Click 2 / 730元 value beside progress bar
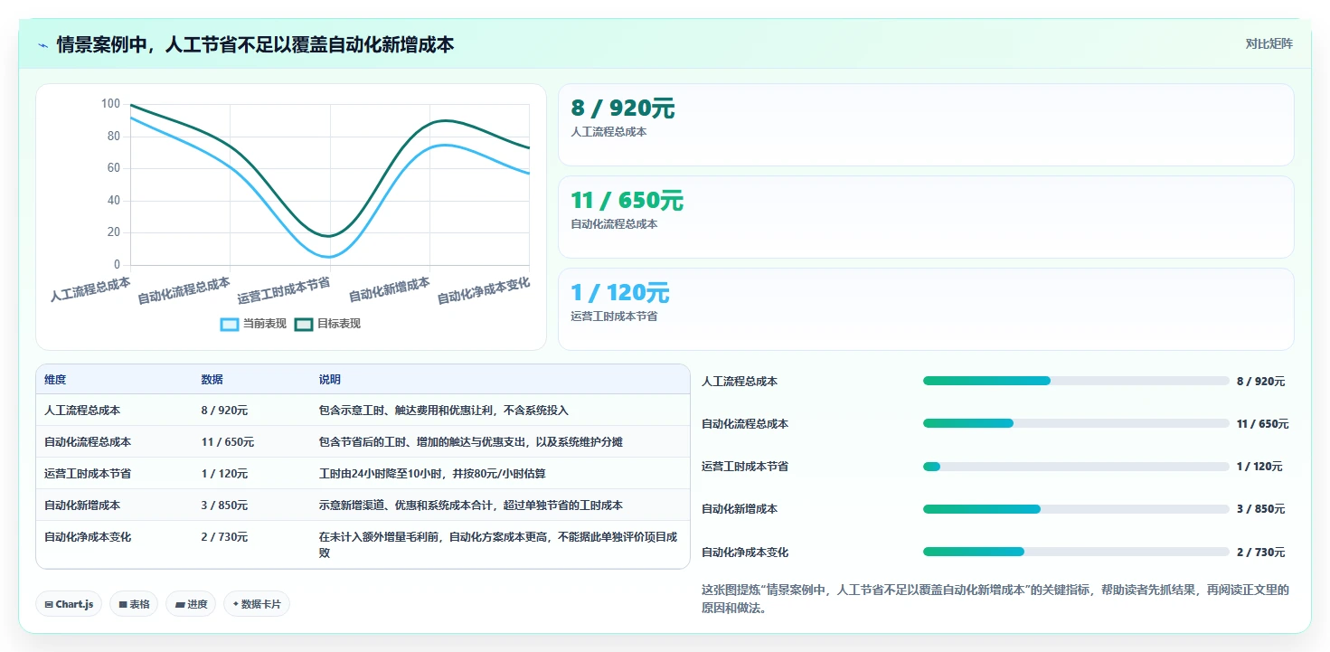Screen dimensions: 1330x652 [x=1260, y=553]
